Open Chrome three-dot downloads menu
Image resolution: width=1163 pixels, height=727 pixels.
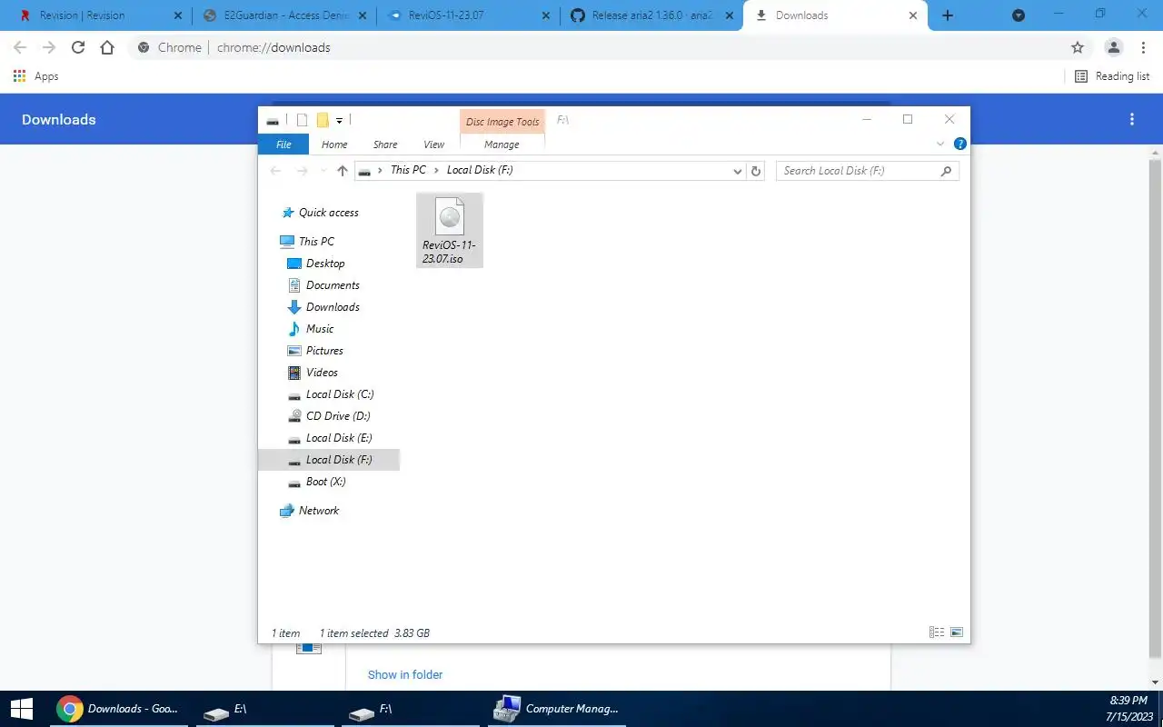tap(1132, 120)
